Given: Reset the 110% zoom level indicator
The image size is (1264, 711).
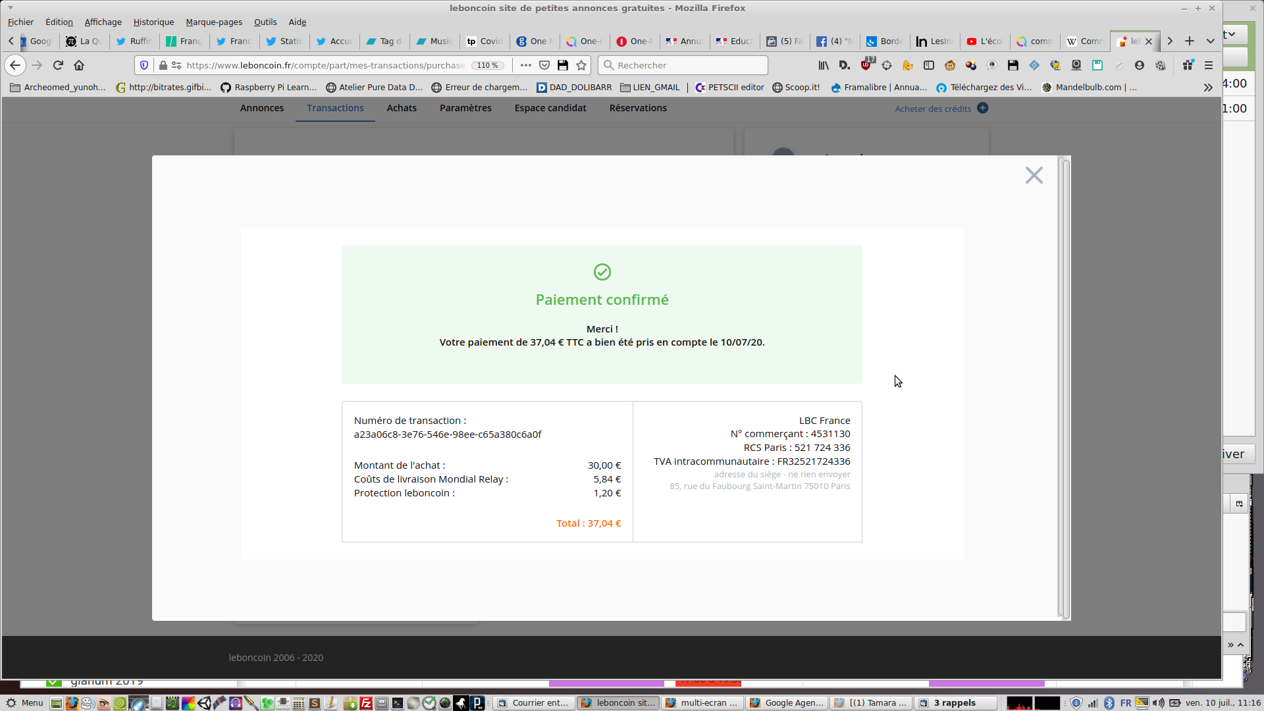Looking at the screenshot, I should pyautogui.click(x=488, y=65).
